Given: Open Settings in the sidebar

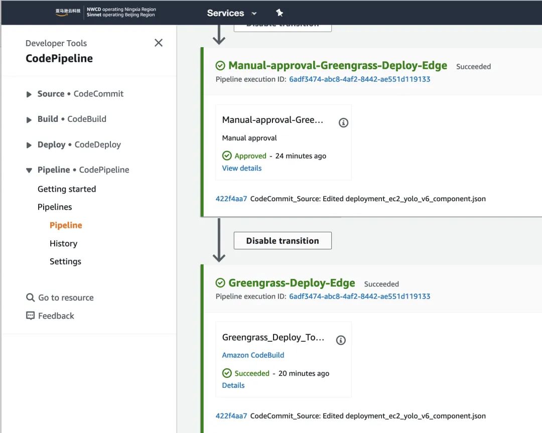Looking at the screenshot, I should pyautogui.click(x=65, y=261).
